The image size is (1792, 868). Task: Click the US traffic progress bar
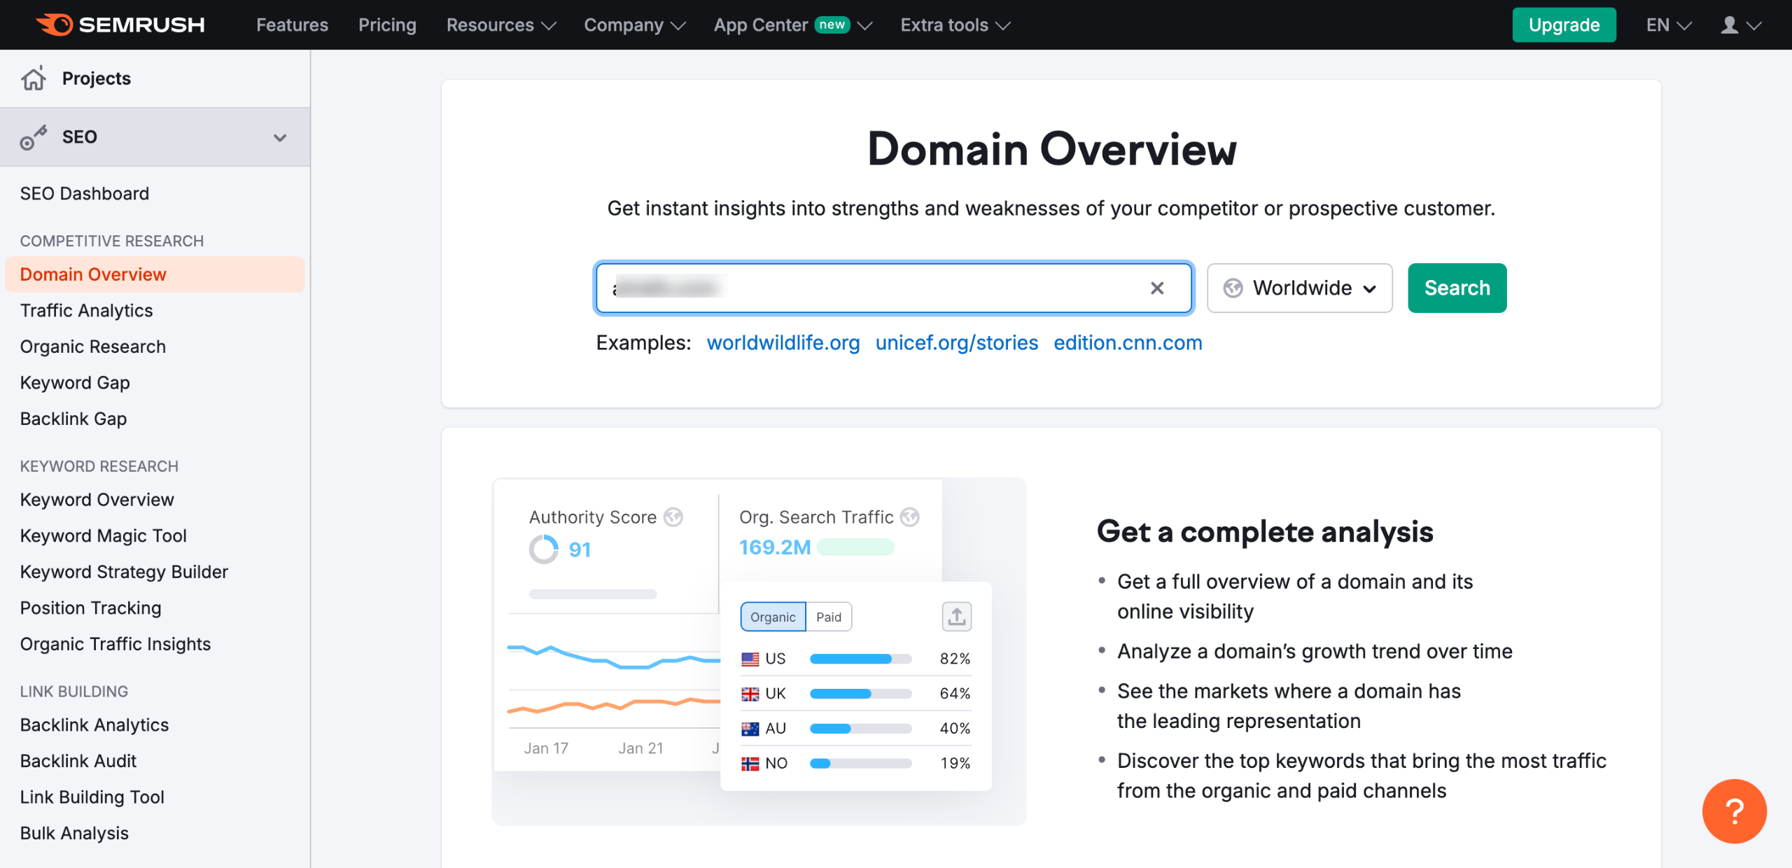860,659
